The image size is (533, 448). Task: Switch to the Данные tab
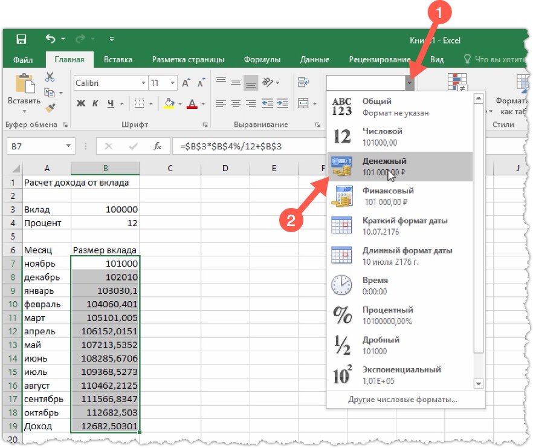point(315,60)
